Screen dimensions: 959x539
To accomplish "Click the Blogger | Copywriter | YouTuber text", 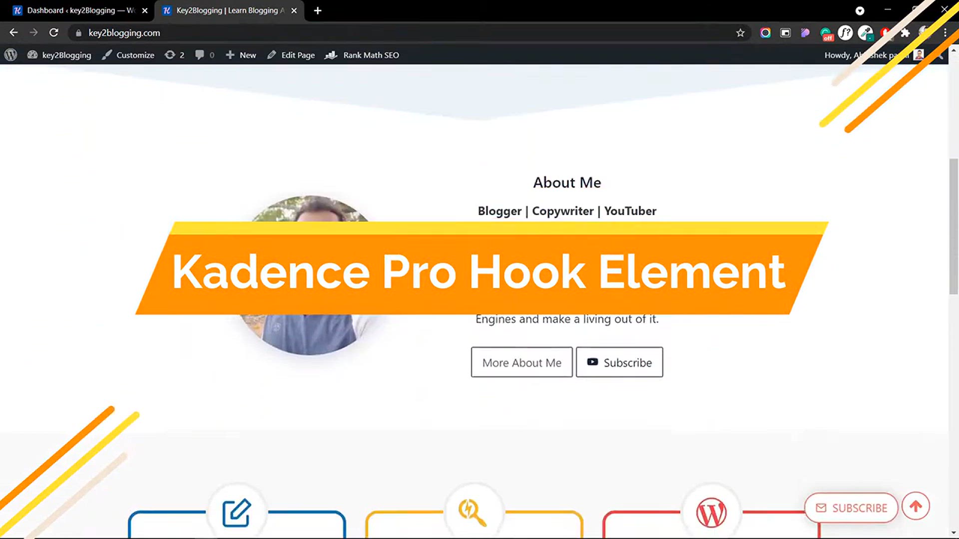I will (567, 211).
